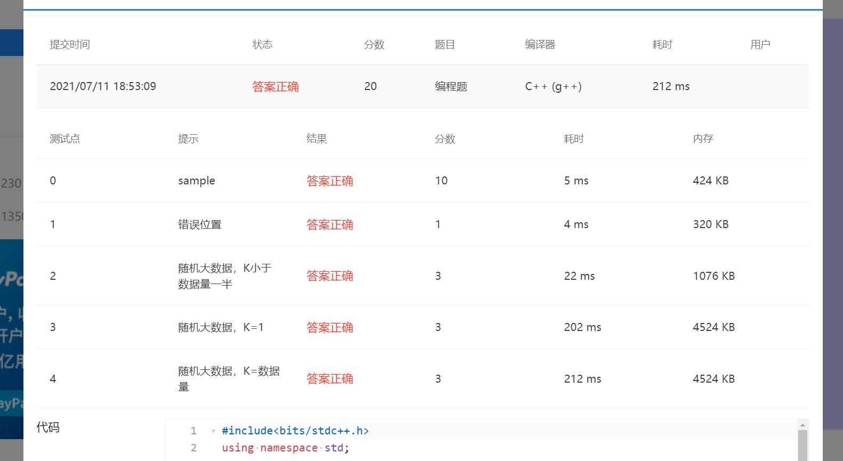Click the 1076 KB memory value

click(714, 276)
